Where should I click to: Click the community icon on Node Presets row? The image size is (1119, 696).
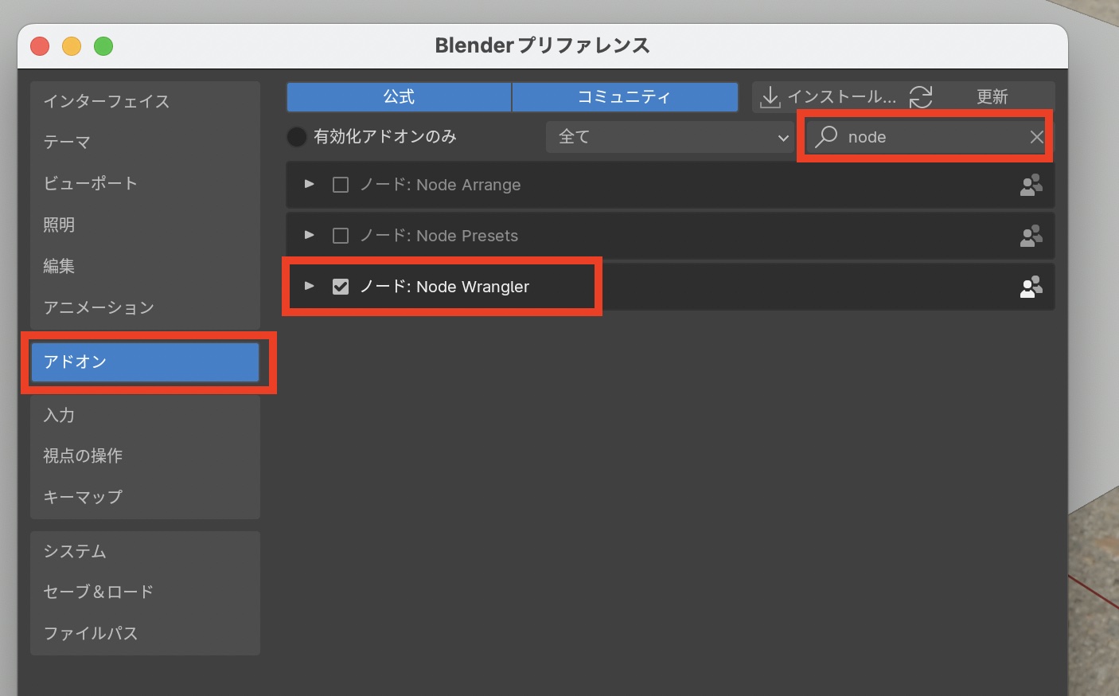click(1031, 236)
